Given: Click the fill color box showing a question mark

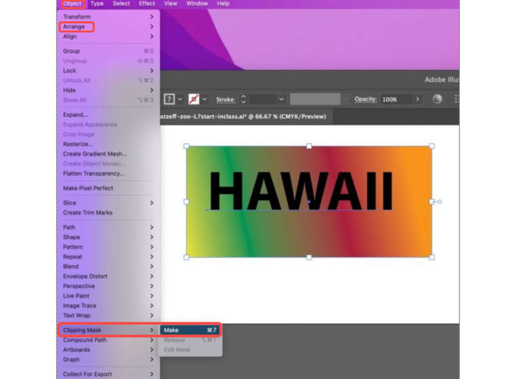Looking at the screenshot, I should (169, 99).
